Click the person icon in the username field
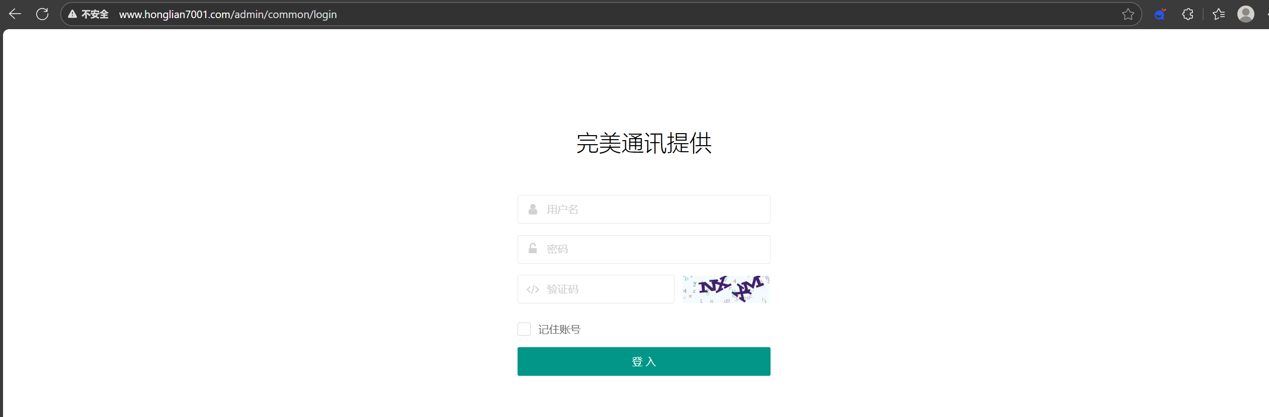The height and width of the screenshot is (417, 1269). point(533,210)
